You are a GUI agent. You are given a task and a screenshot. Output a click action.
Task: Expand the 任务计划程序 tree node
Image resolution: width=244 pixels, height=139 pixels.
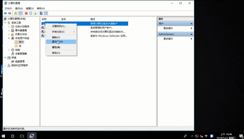[x=9, y=27]
